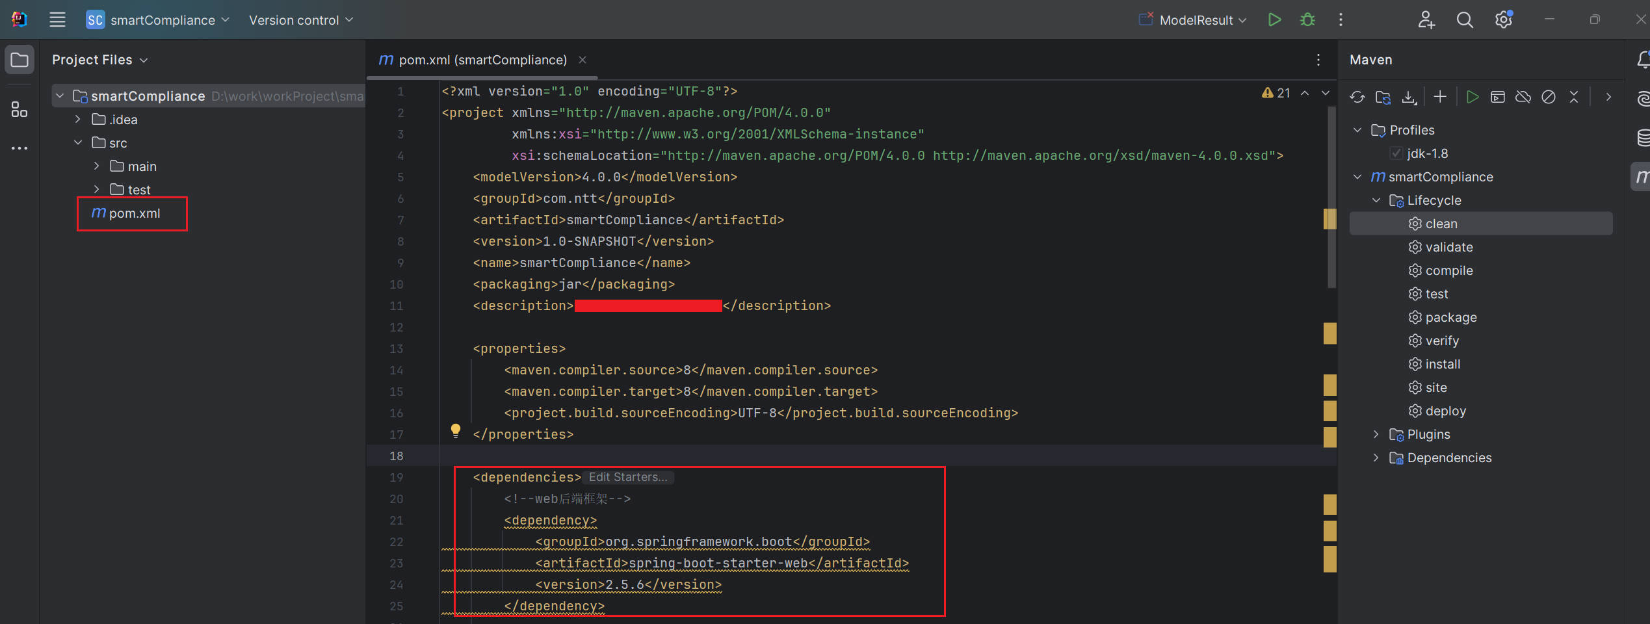Viewport: 1650px width, 624px height.
Task: Open the Structure tool window
Action: (20, 109)
